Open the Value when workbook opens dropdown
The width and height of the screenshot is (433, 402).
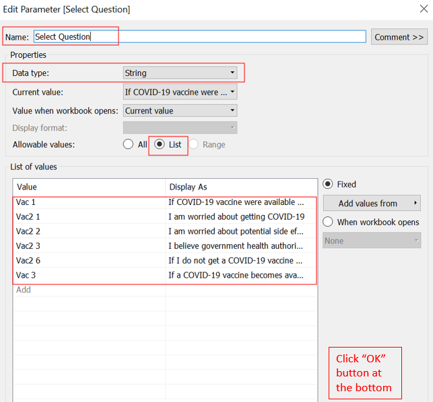180,111
